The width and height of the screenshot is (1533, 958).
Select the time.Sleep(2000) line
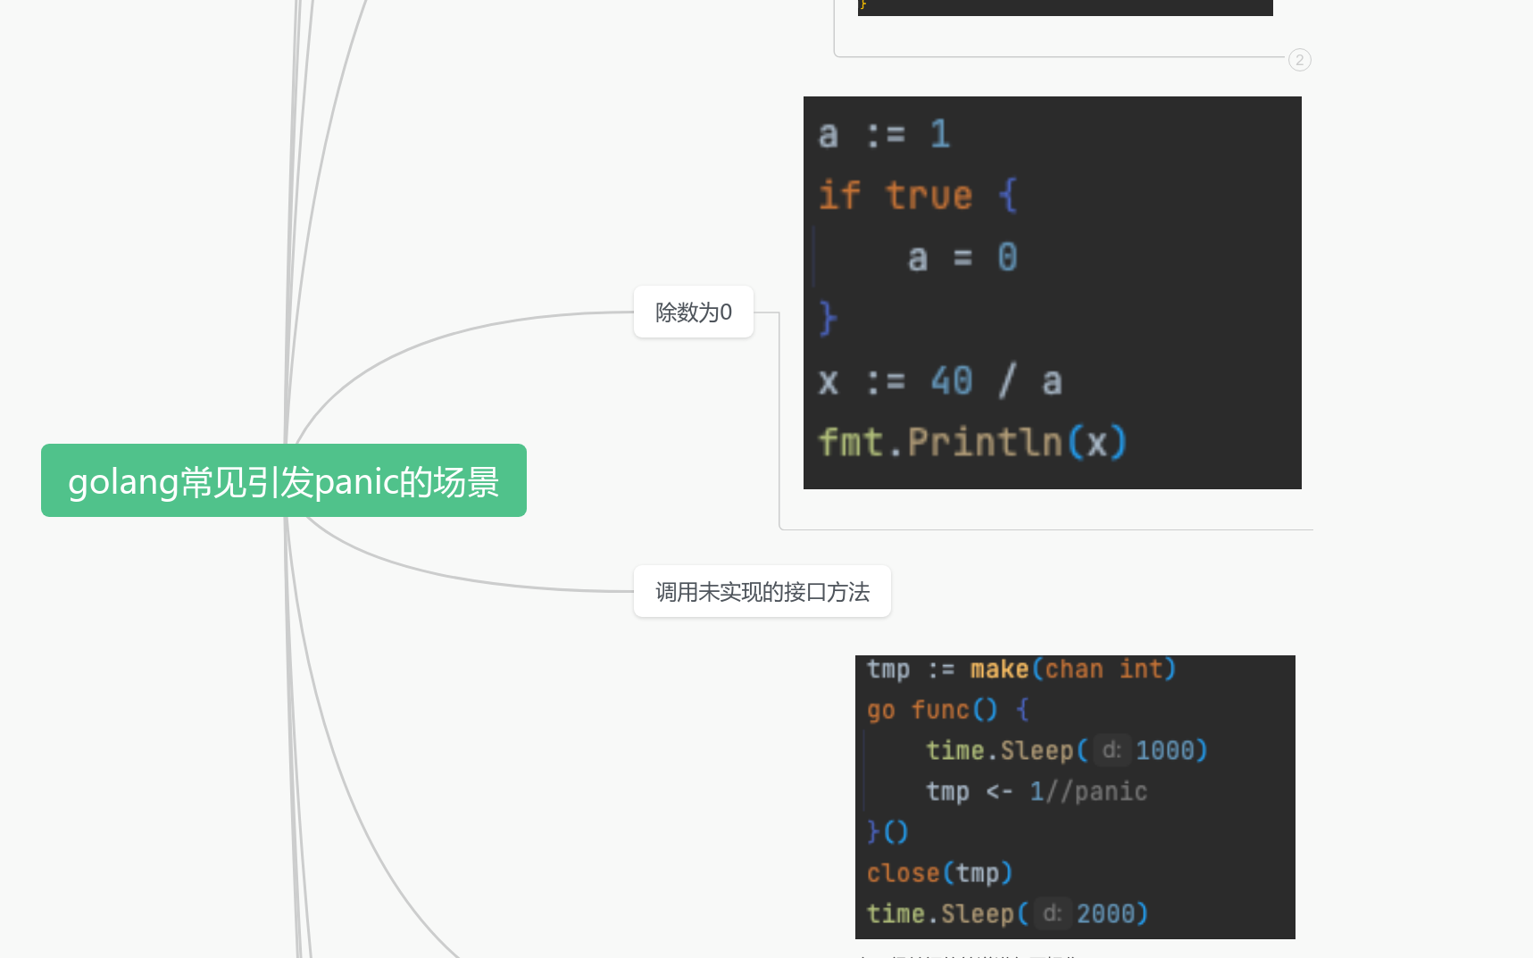click(x=1007, y=912)
